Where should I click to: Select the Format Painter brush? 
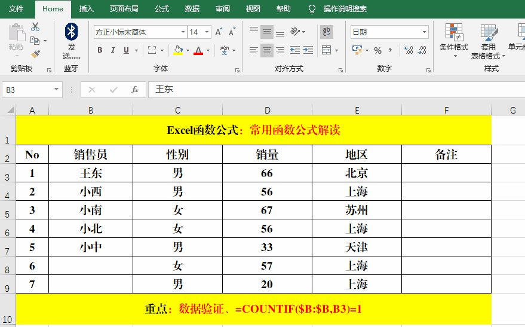(35, 54)
